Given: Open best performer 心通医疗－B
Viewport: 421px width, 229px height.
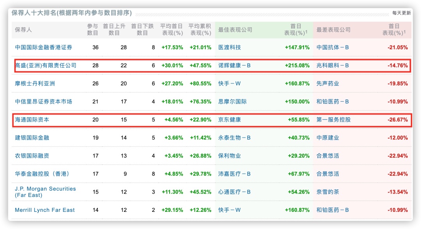Looking at the screenshot, I should 234,192.
